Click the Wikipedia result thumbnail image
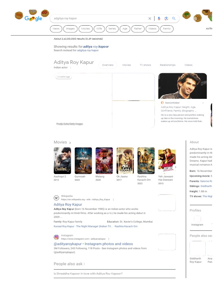The height and width of the screenshot is (296, 222). coord(167,203)
